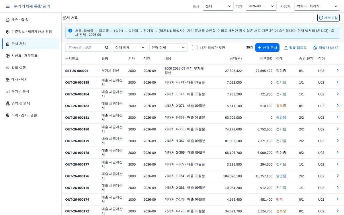344x215 pixels.
Task: Click the bar chart icon beside 부가세 분석
Action: (x=7, y=91)
